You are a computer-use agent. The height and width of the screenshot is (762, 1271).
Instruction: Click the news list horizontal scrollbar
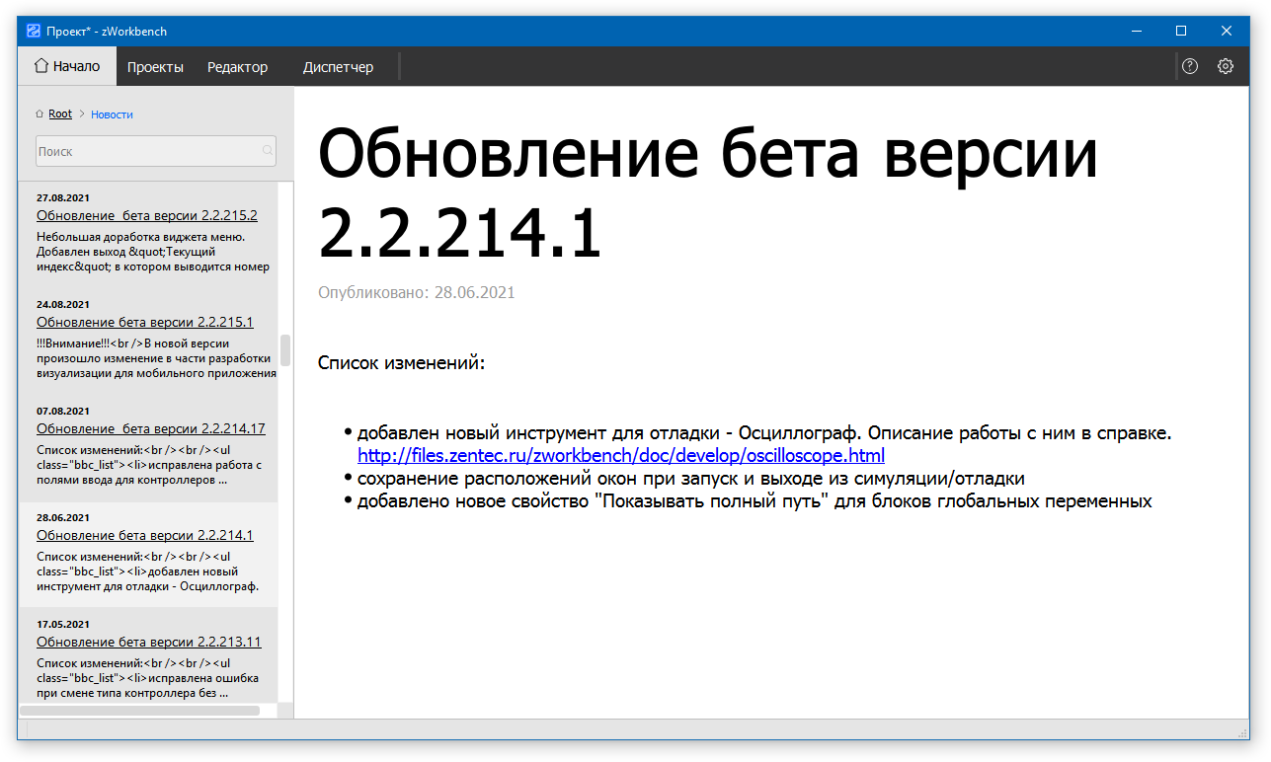(x=140, y=710)
